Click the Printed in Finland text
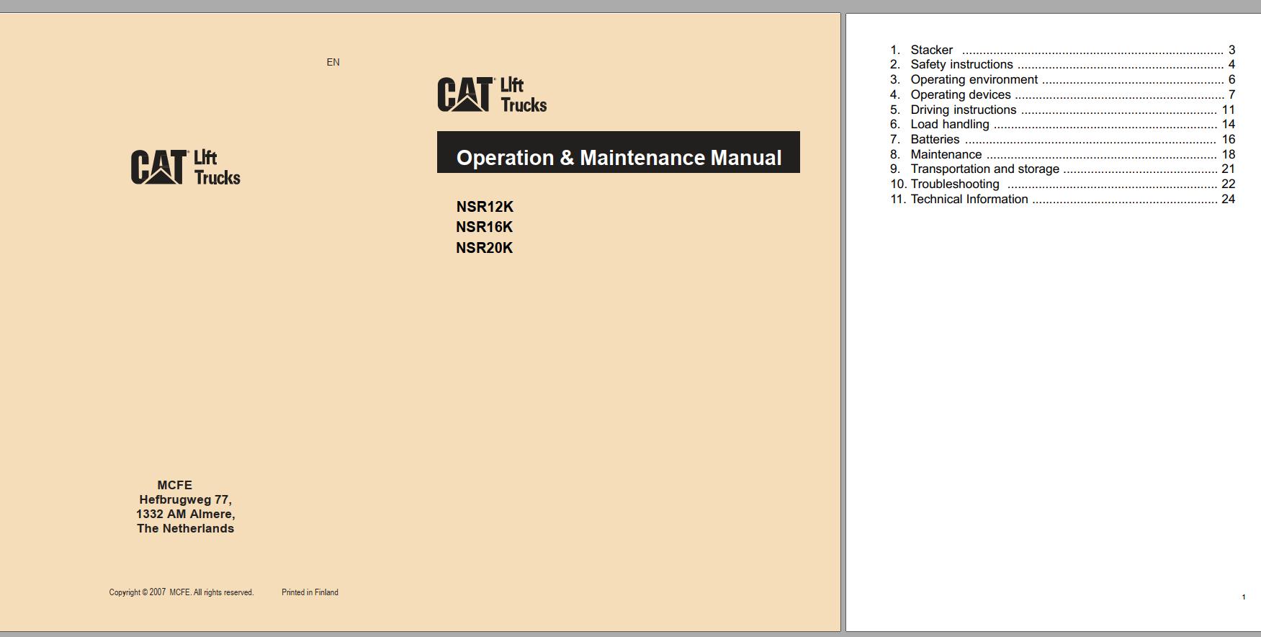Image resolution: width=1261 pixels, height=637 pixels. (310, 592)
